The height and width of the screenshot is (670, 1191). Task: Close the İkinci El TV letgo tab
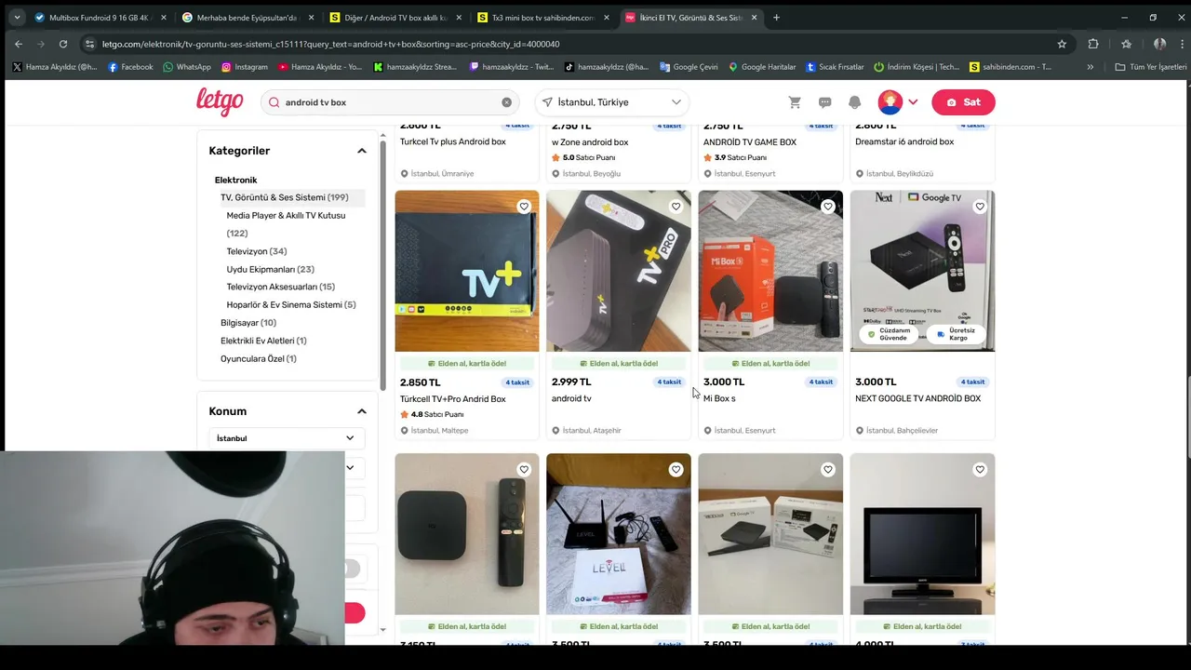[x=754, y=18]
